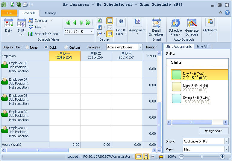
Task: Select the Custom display filter
Action: (x=66, y=47)
